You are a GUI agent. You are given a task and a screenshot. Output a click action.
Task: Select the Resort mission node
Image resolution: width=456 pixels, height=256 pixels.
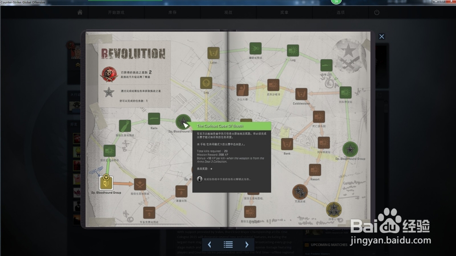[315, 170]
